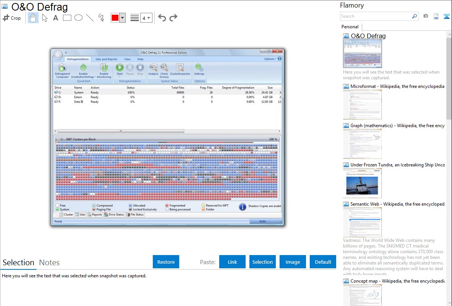
Task: Open the color dropdown arrow
Action: pyautogui.click(x=122, y=18)
